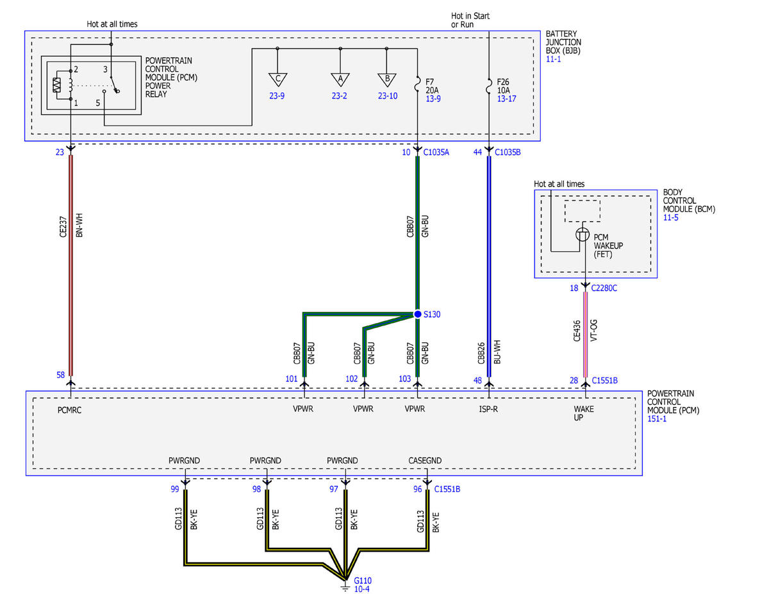Open PCM reference link 151-1
The height and width of the screenshot is (594, 769).
[x=657, y=418]
